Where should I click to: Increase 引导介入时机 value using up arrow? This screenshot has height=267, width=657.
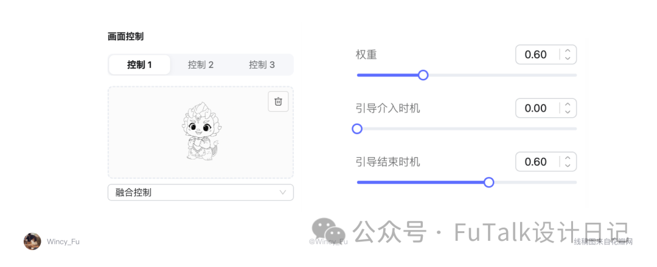[x=568, y=104]
